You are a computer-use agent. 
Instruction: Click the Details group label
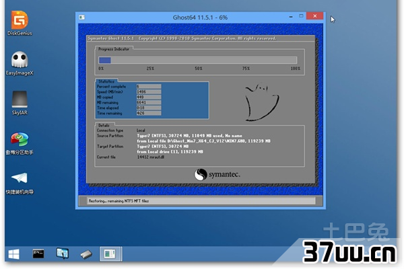[x=104, y=125]
